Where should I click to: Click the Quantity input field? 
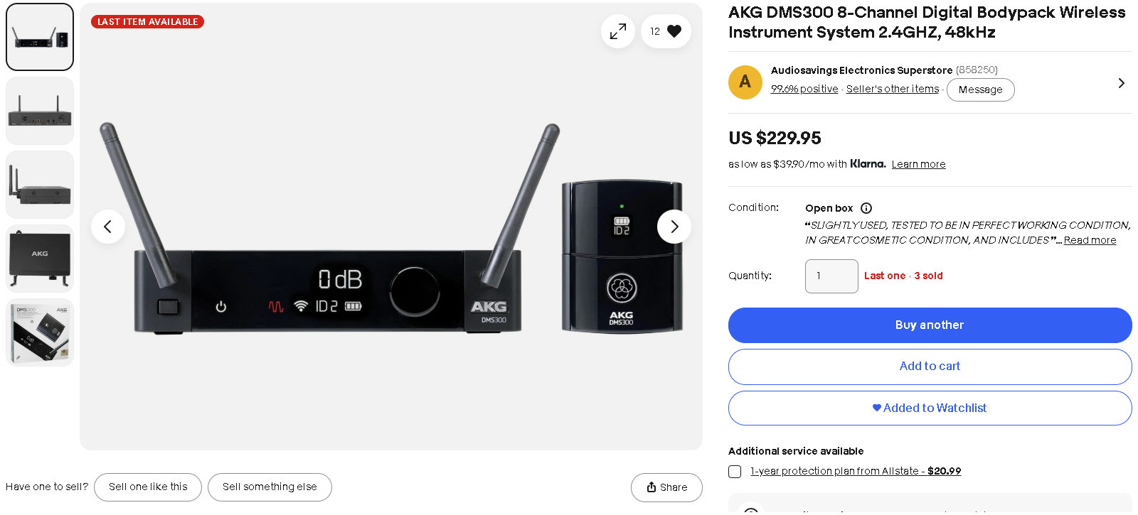coord(831,276)
